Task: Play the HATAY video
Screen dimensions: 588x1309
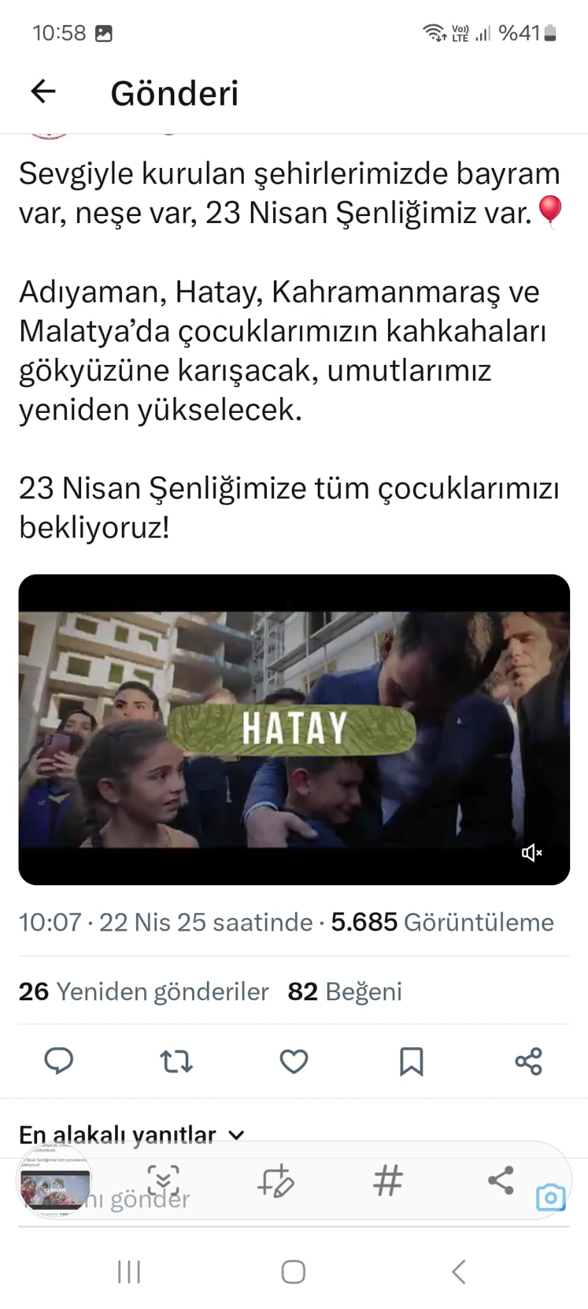Action: (x=294, y=729)
